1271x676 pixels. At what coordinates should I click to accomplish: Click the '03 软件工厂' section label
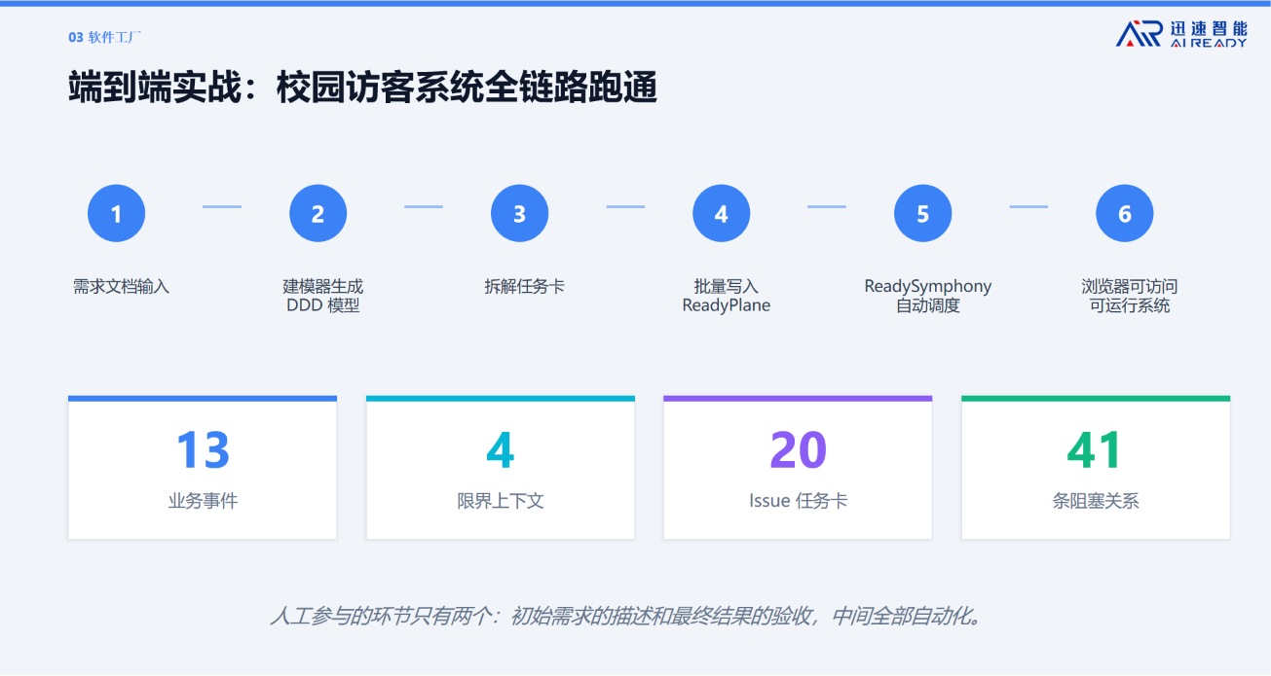click(x=105, y=37)
